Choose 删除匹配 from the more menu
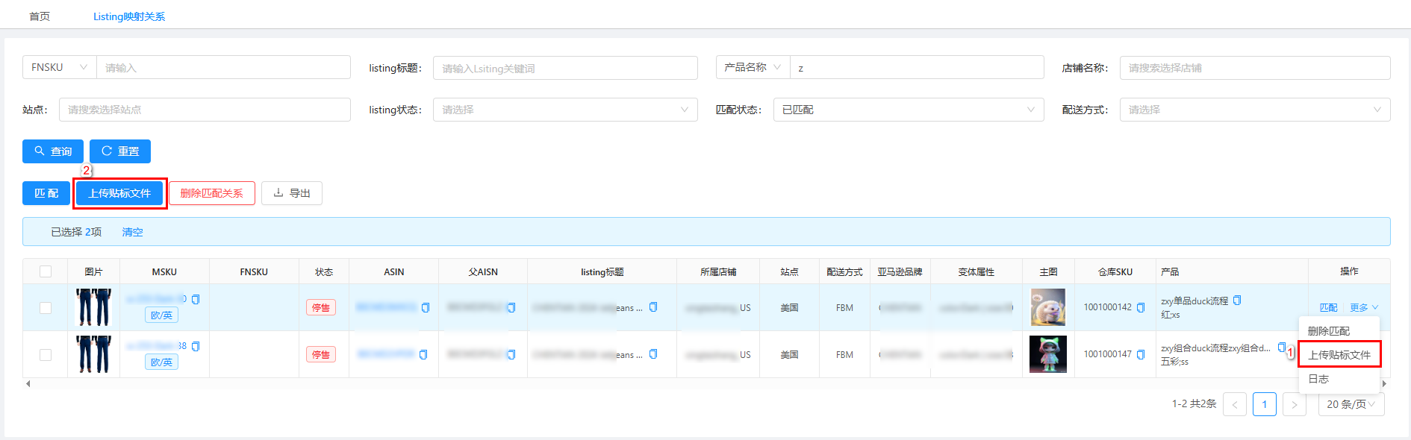Screen dimensions: 1411x440 1329,330
